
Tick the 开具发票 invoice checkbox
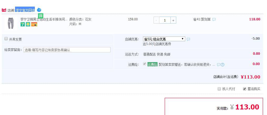(6, 39)
